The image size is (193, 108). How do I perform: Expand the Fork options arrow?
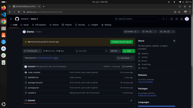155,32
